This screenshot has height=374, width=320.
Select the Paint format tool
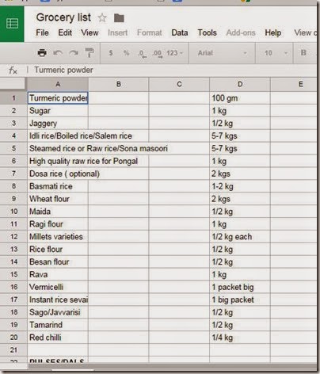click(x=90, y=53)
